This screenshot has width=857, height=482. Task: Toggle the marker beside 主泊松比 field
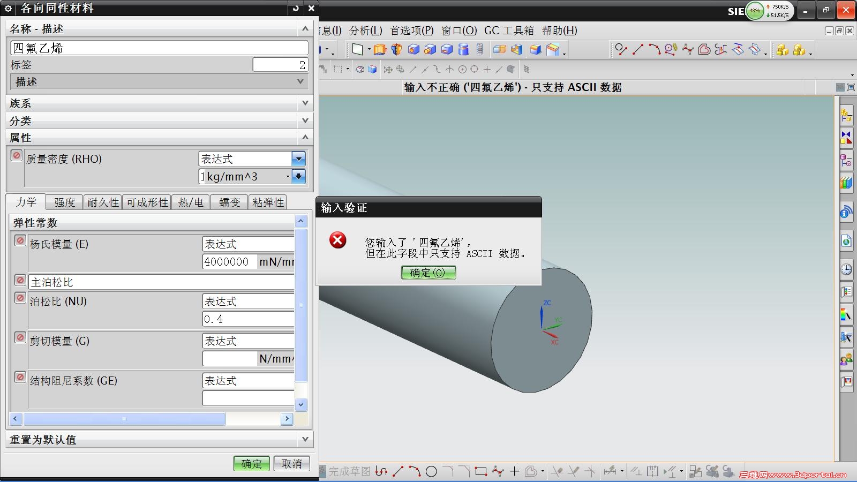tap(20, 280)
